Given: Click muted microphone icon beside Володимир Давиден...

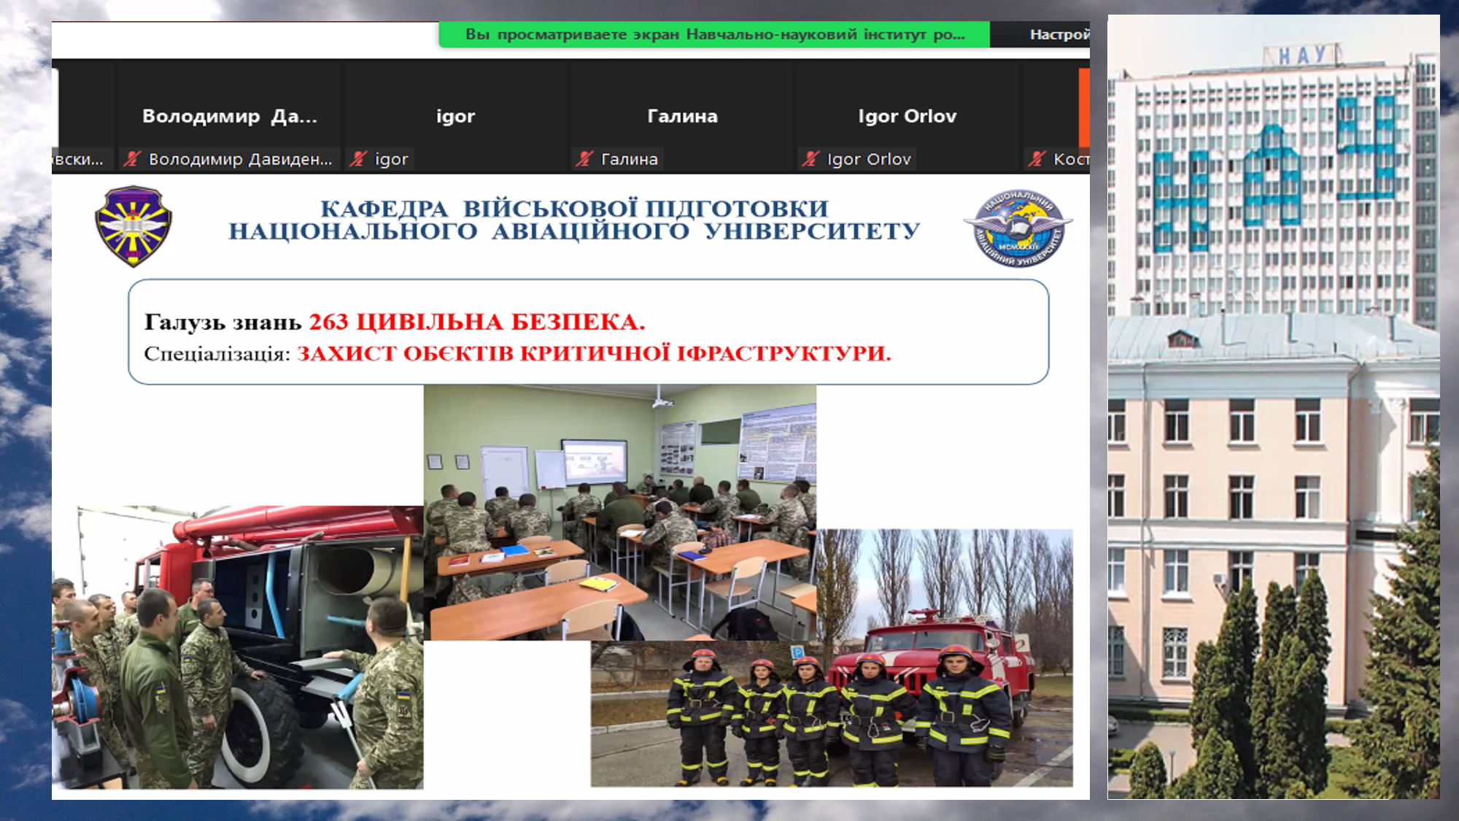Looking at the screenshot, I should (132, 158).
